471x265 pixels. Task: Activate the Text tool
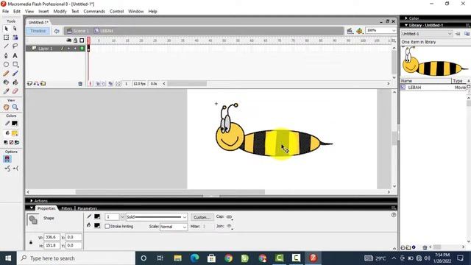pyautogui.click(x=15, y=56)
